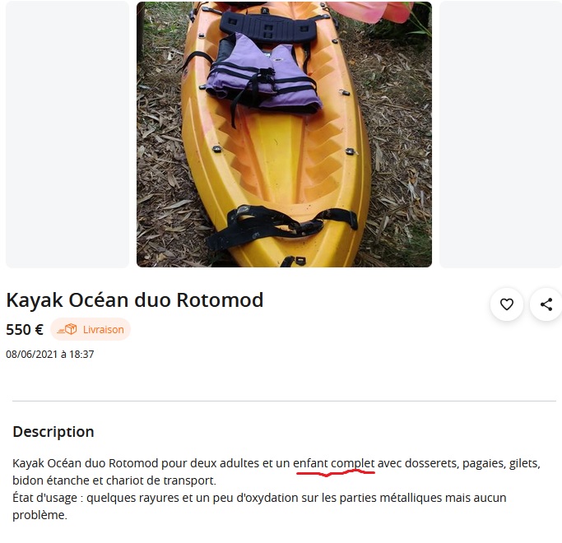This screenshot has width=562, height=543.
Task: Show the previous image on left placeholder
Action: click(67, 134)
